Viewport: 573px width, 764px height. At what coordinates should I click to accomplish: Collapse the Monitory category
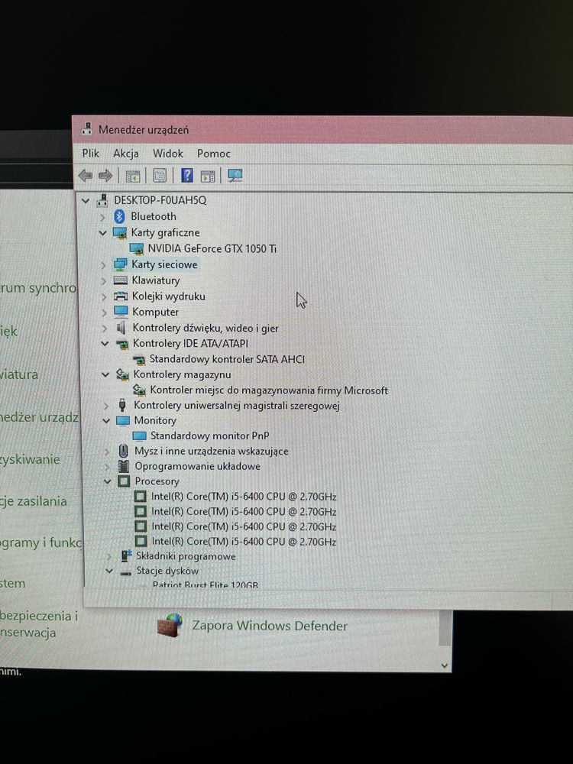point(106,420)
